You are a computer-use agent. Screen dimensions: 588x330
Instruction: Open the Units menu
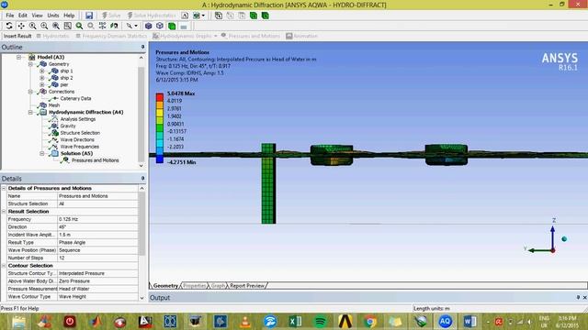53,16
